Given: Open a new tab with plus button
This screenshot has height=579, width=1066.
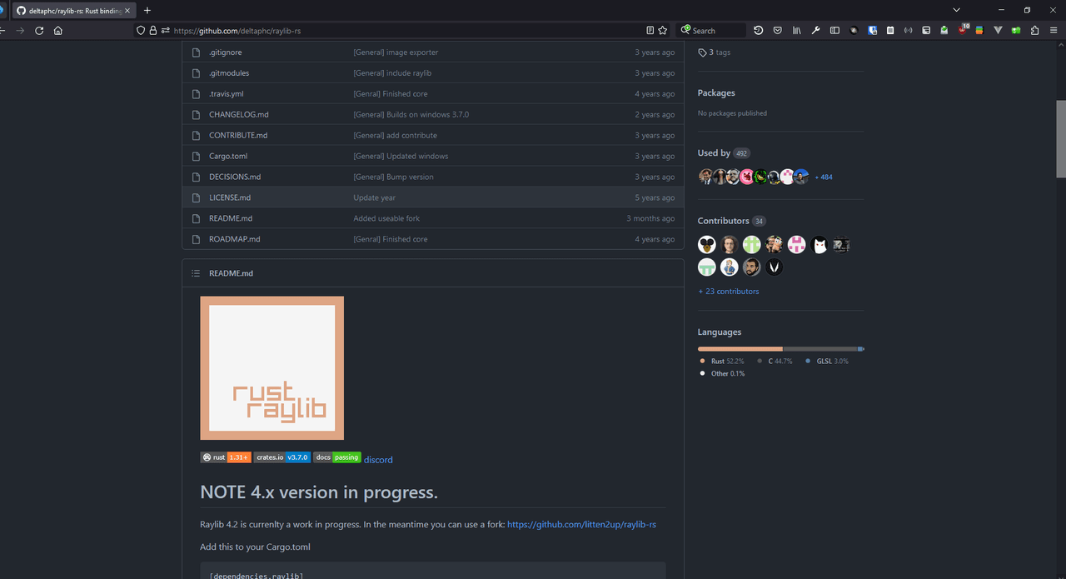Looking at the screenshot, I should pos(147,10).
